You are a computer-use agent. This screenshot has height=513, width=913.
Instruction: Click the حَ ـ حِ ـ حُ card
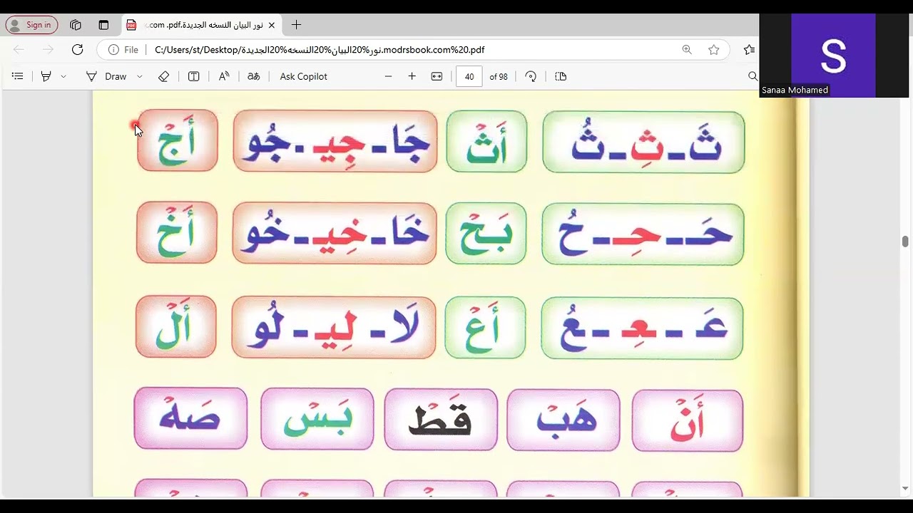point(643,234)
